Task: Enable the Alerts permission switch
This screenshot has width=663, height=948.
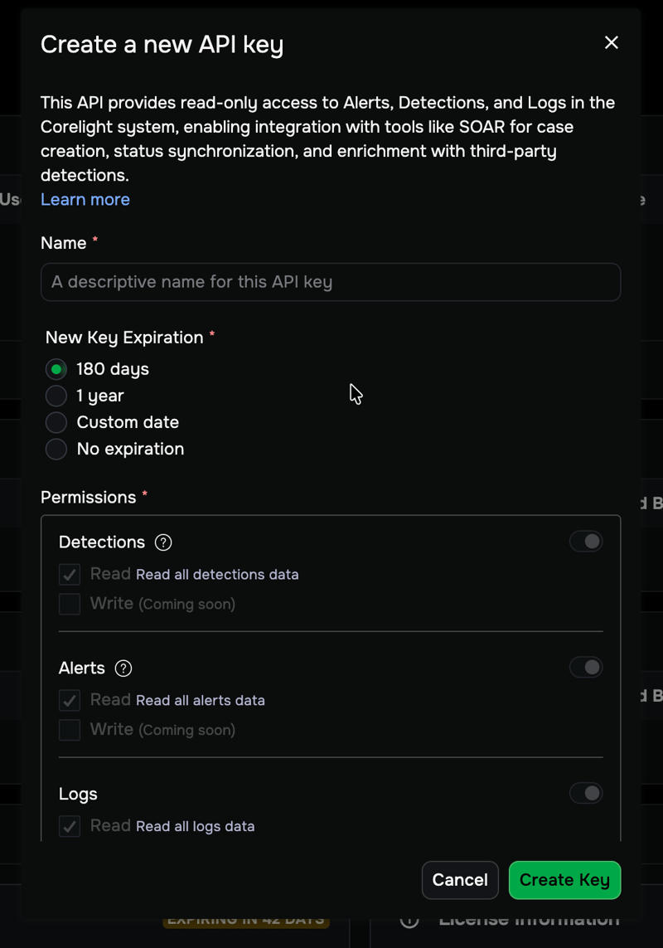Action: (586, 668)
